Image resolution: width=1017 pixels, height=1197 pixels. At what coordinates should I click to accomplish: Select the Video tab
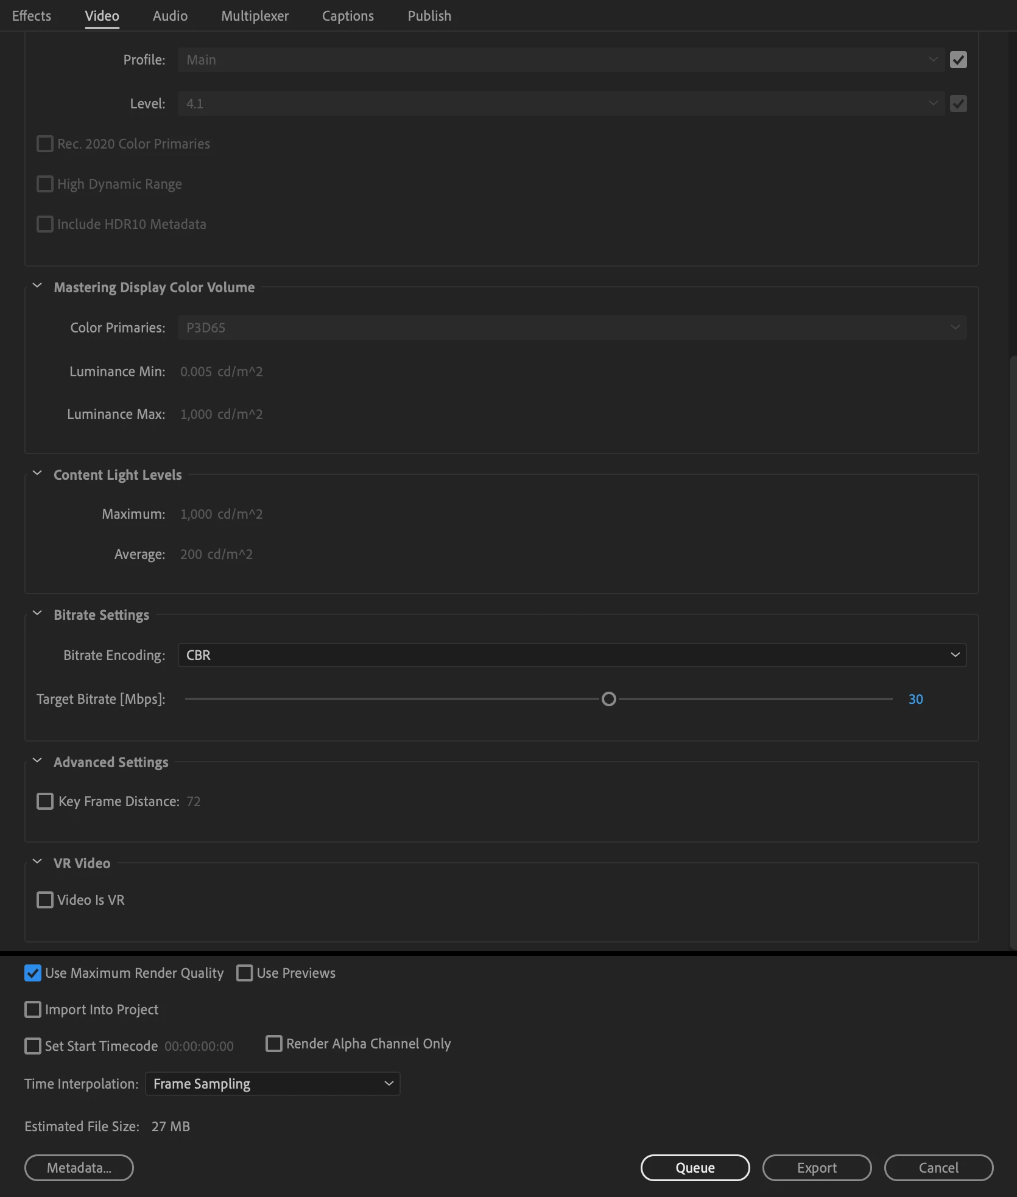[x=102, y=16]
